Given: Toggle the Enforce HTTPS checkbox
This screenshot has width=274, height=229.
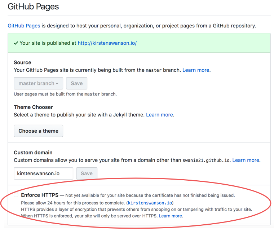Looking at the screenshot, I should (x=16, y=195).
